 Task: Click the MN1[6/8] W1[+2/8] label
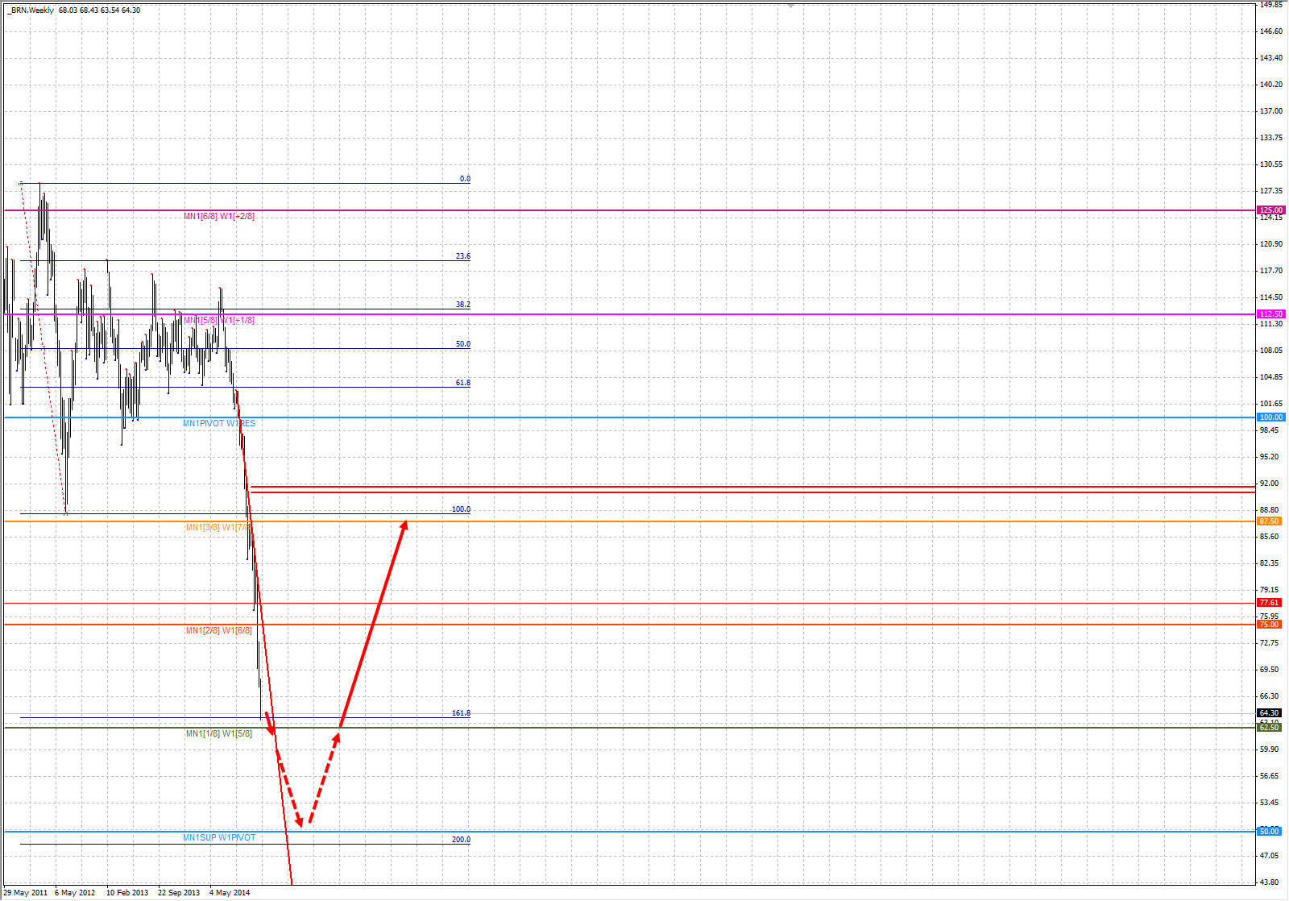click(219, 216)
